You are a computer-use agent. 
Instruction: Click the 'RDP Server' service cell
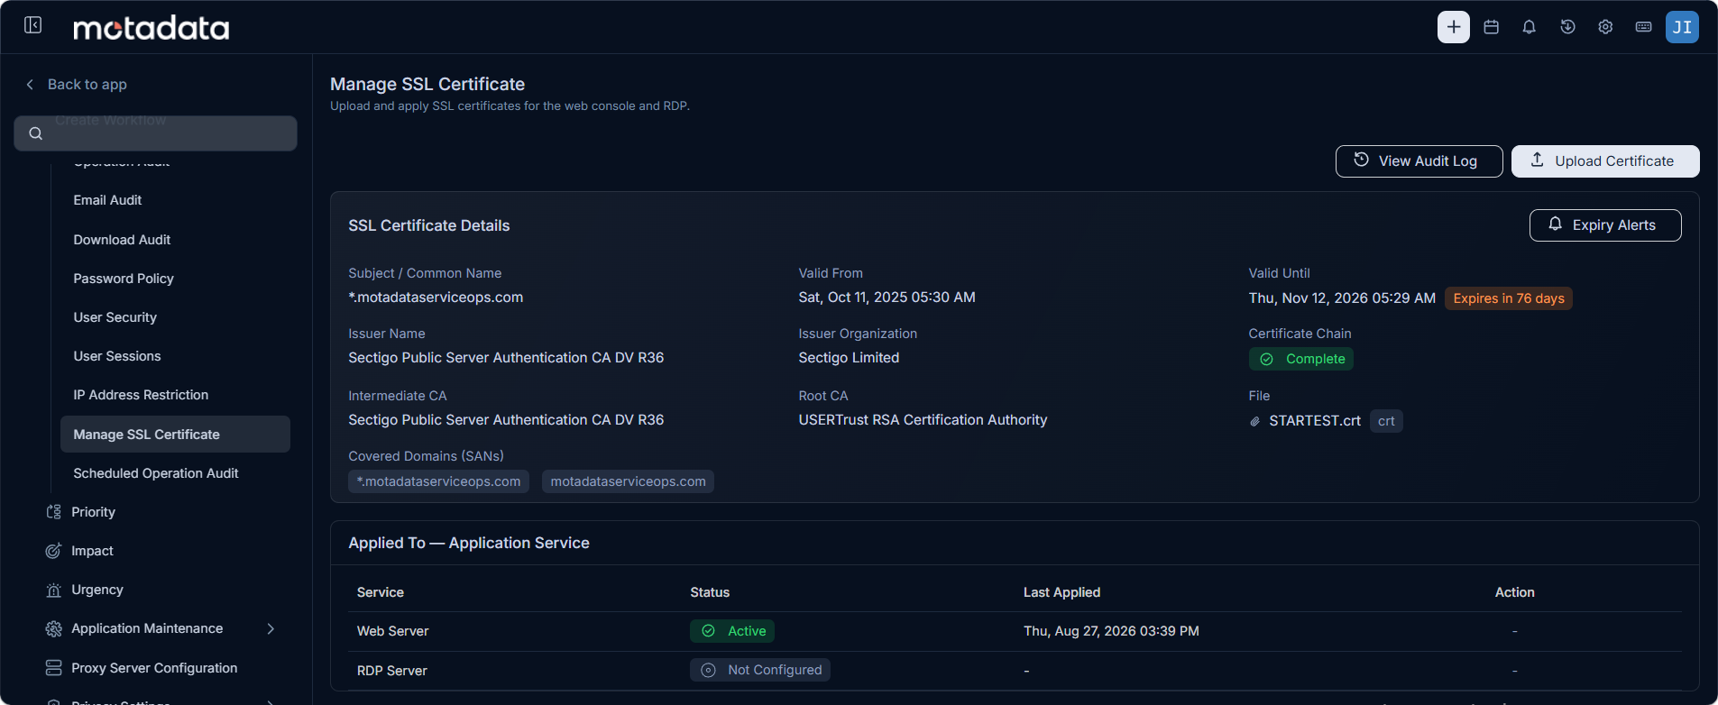[x=392, y=671]
